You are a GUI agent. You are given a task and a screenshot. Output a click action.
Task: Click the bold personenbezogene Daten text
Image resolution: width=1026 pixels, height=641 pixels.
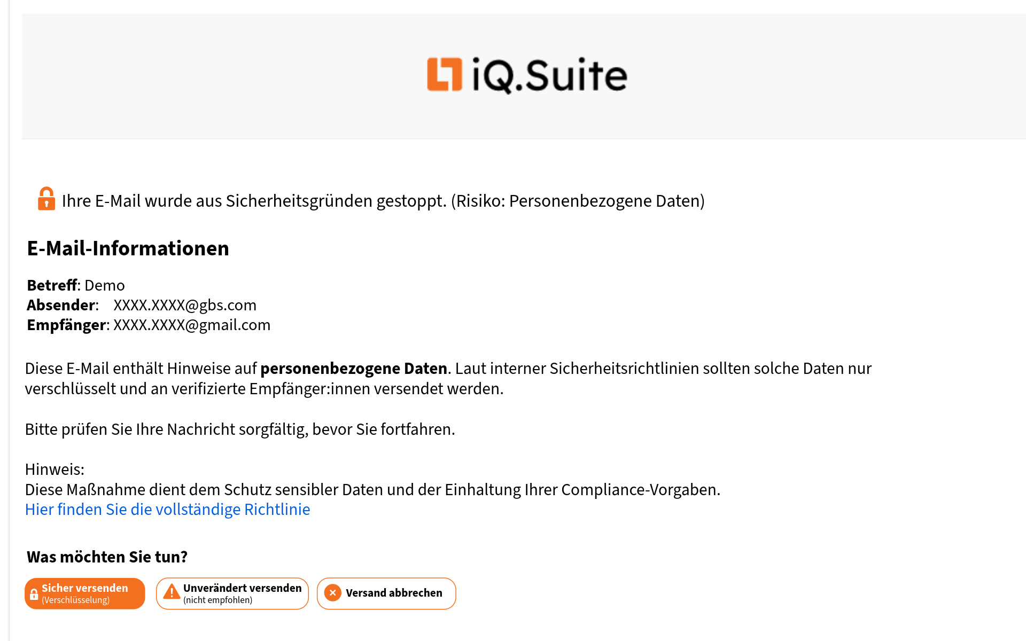(354, 369)
